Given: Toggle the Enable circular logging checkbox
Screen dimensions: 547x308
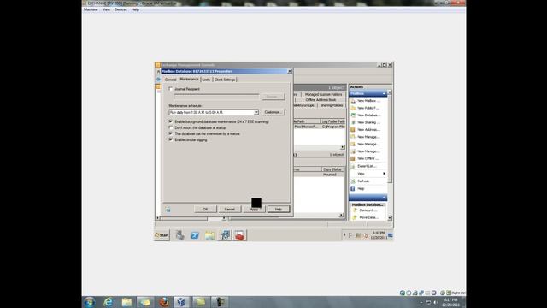Looking at the screenshot, I should (x=171, y=139).
